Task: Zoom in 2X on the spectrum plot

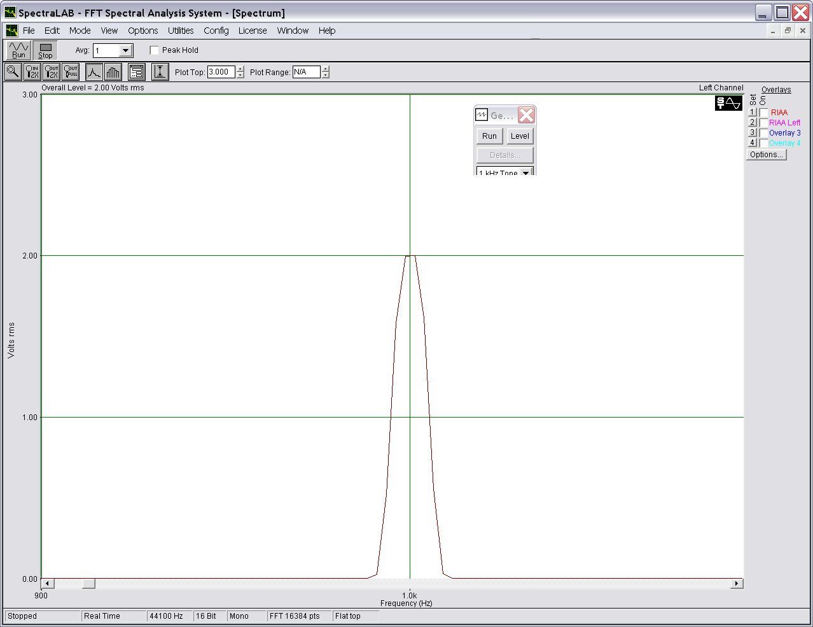Action: [x=32, y=72]
